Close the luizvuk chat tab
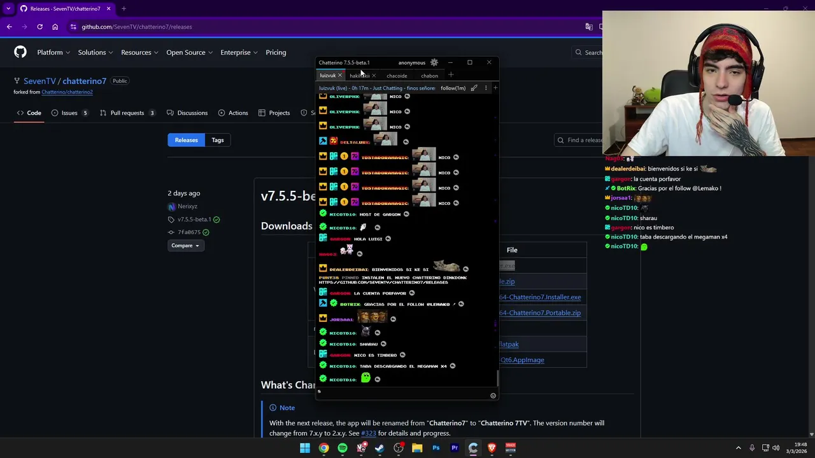The image size is (815, 458). coord(339,76)
